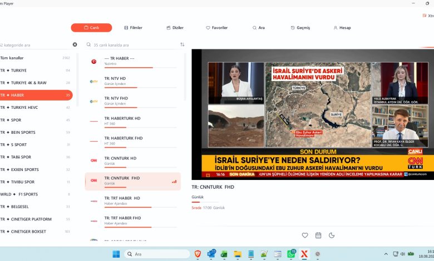434x261 pixels.
Task: Open Excel from the taskbar
Action: pos(224,254)
